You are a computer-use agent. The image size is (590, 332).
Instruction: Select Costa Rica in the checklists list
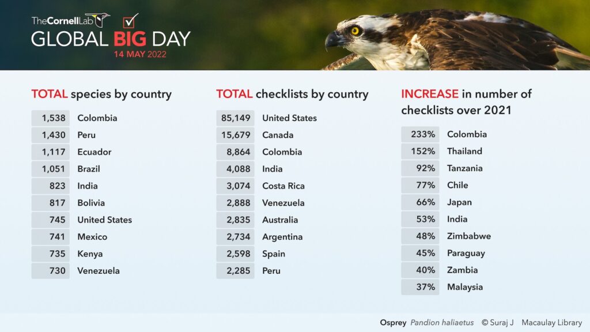point(283,186)
